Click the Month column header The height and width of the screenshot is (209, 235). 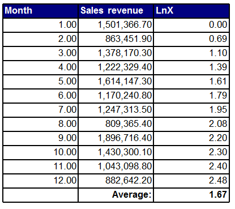tap(41, 11)
